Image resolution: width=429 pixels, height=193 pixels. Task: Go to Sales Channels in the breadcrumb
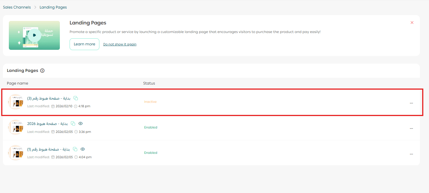(x=17, y=7)
